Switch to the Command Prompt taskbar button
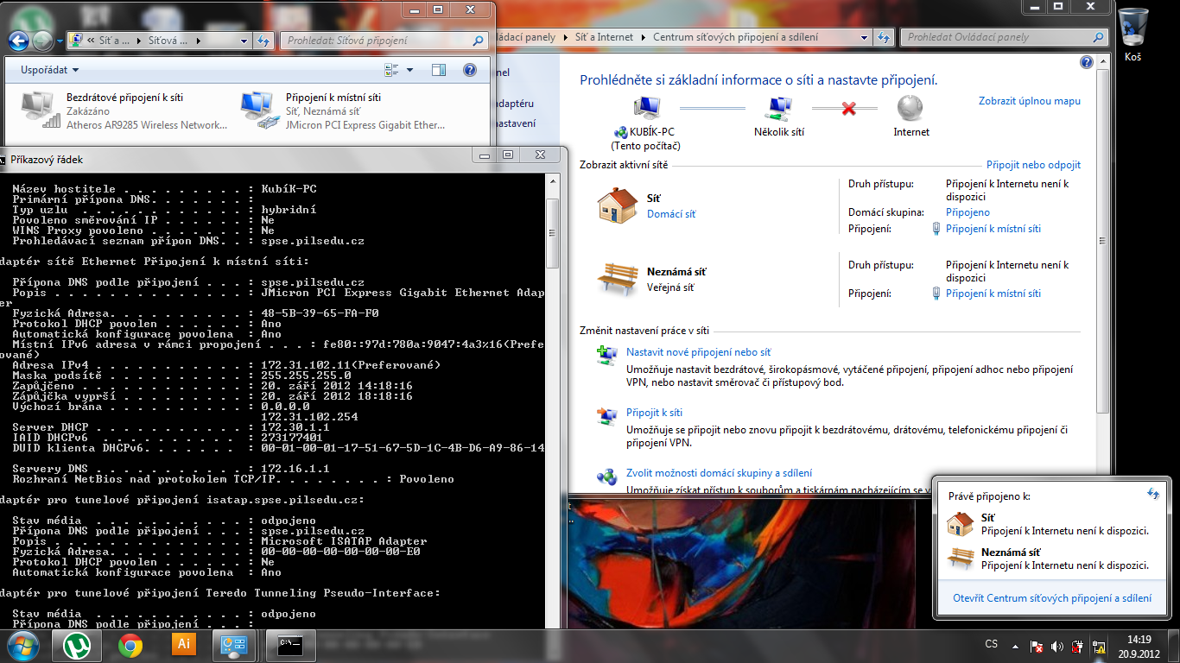1180x663 pixels. (x=289, y=645)
